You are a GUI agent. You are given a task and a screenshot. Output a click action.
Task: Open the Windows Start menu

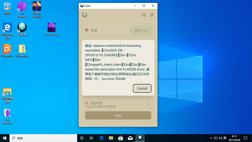point(5,138)
